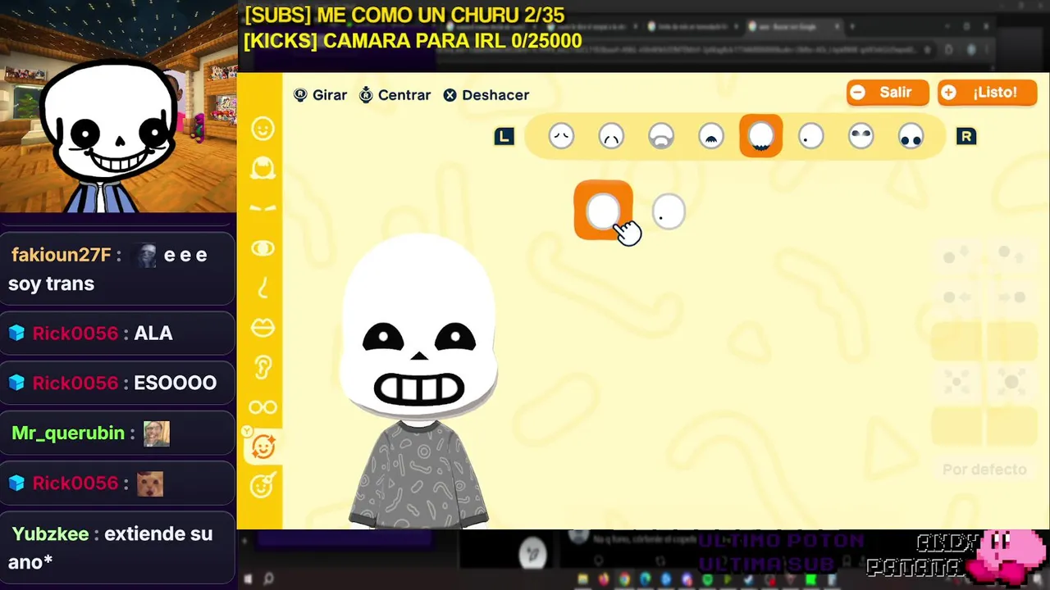Click the dimmed Por defecto button
This screenshot has width=1050, height=590.
(984, 470)
